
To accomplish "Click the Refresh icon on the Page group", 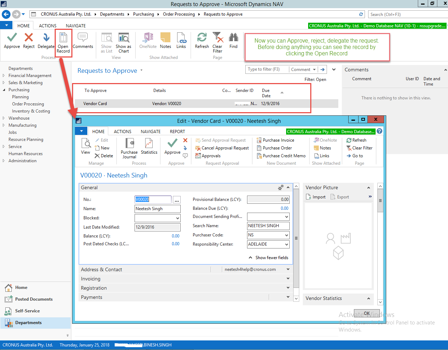I will tap(202, 40).
